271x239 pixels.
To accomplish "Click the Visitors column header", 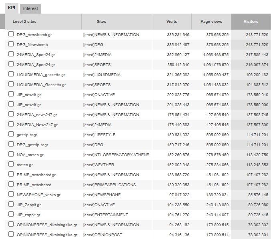I will point(251,22).
